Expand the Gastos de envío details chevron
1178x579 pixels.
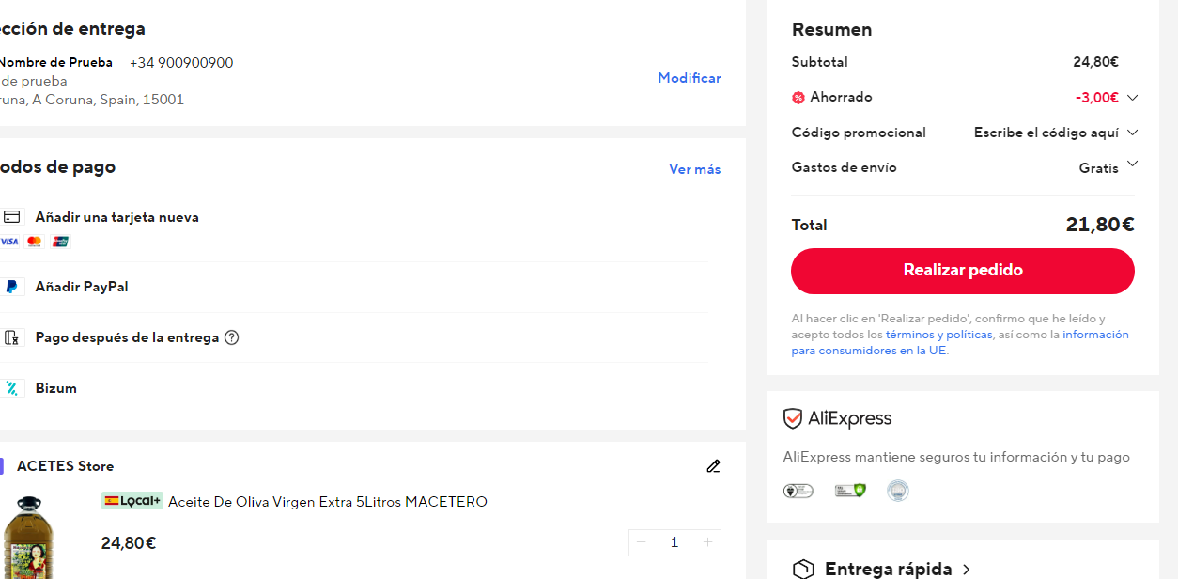(x=1132, y=164)
